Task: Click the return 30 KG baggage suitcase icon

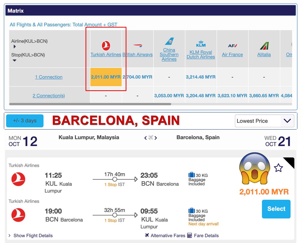Action: point(192,211)
